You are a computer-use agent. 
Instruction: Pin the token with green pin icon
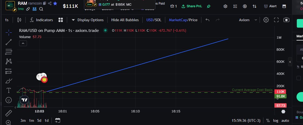(208, 6)
